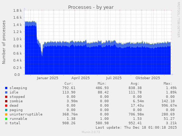Click the runnable maximum value 51.27
This screenshot has height=136, width=182.
(169, 119)
